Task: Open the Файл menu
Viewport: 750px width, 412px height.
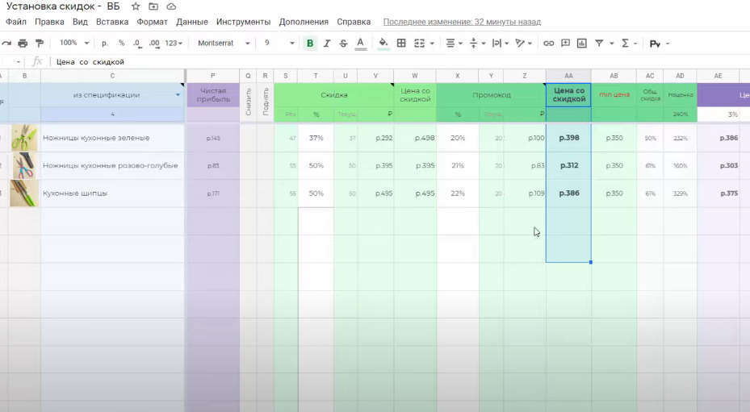Action: click(16, 22)
